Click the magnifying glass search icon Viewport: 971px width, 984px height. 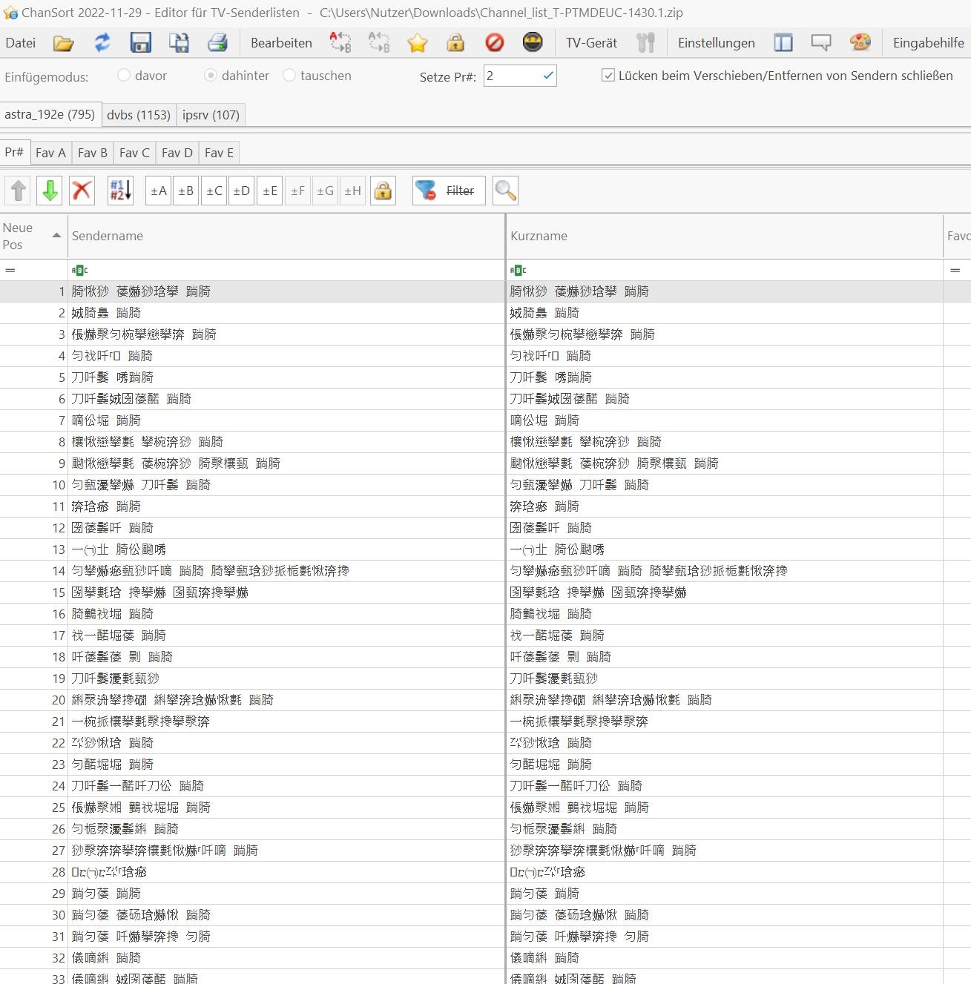(505, 191)
